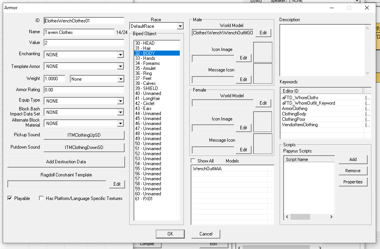Click the Value input field
Viewport: 380px width, 249px height.
tap(84, 43)
